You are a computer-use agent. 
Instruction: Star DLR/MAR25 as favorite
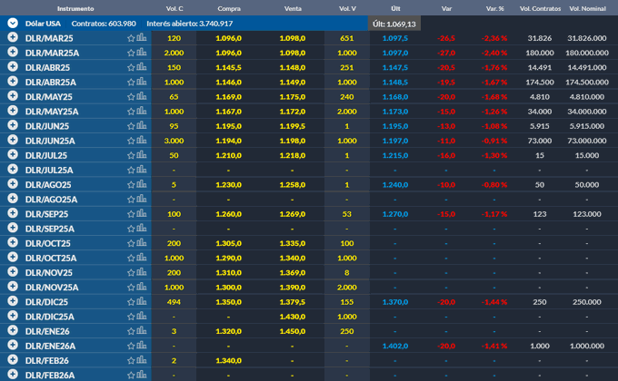pyautogui.click(x=131, y=38)
